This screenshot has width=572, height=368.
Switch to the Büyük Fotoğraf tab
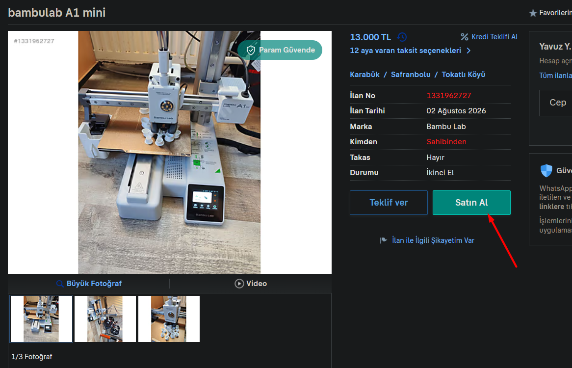(x=89, y=284)
